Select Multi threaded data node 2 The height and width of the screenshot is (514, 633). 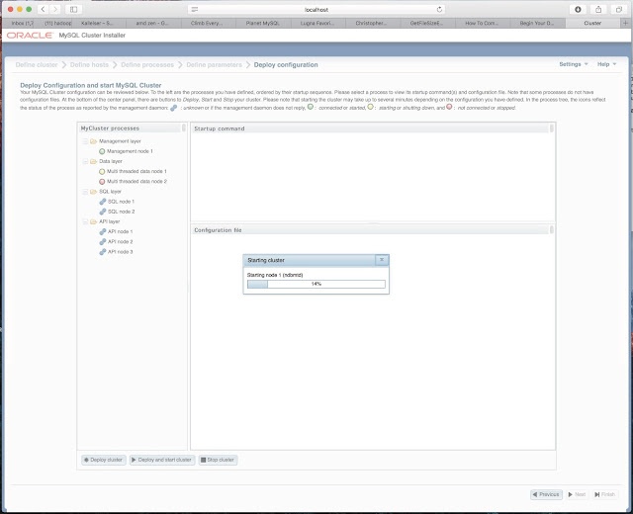pos(136,182)
